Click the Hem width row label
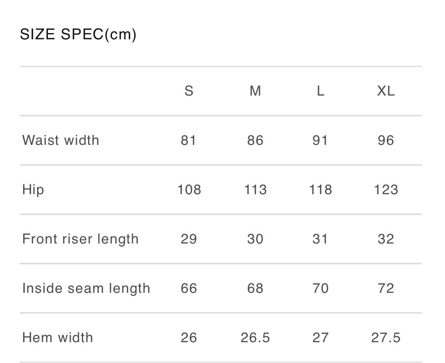 point(58,338)
